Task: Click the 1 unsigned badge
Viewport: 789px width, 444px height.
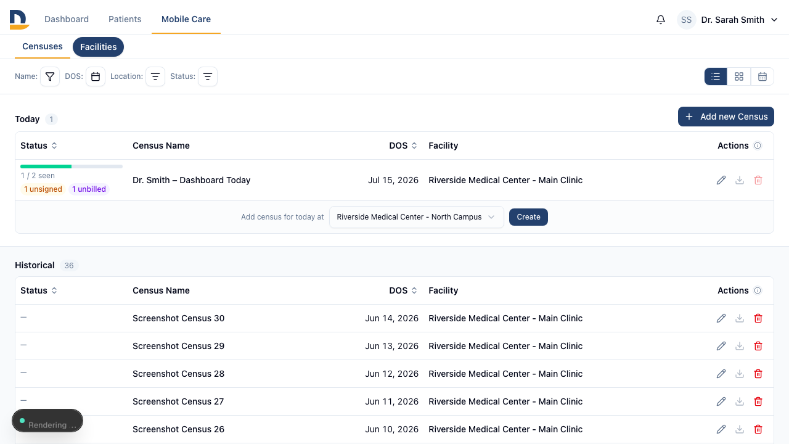Action: coord(43,189)
